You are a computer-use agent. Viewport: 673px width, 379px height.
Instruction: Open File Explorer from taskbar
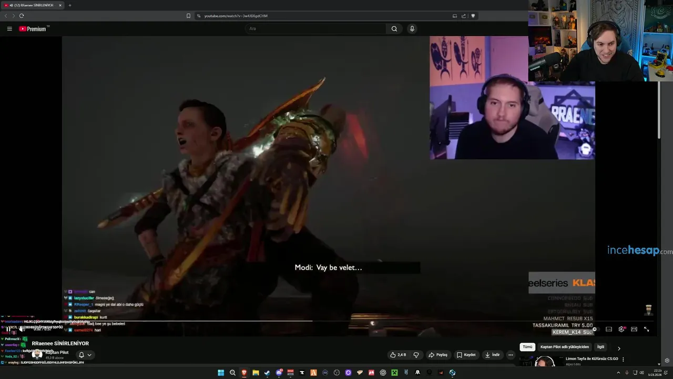click(x=256, y=373)
